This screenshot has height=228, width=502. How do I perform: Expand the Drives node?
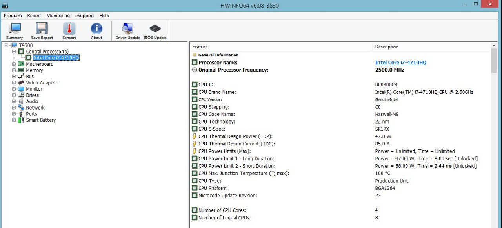coord(14,95)
